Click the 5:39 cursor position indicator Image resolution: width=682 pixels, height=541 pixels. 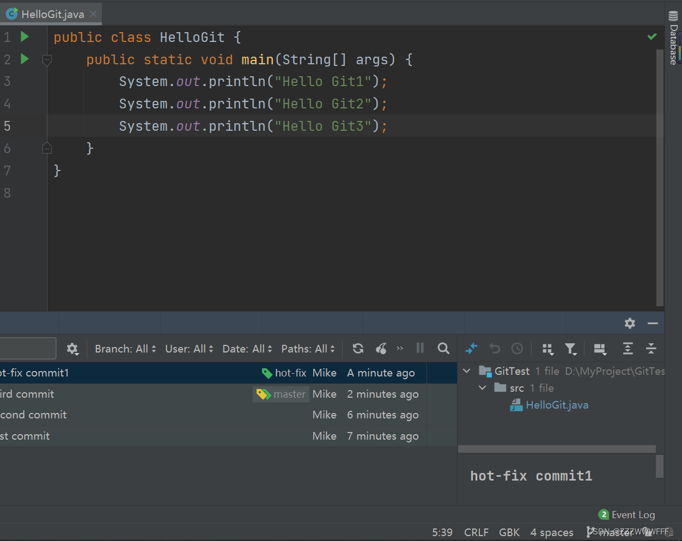point(442,532)
